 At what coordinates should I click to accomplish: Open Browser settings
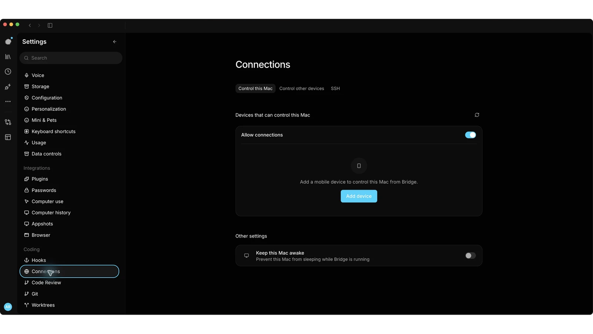69,235
